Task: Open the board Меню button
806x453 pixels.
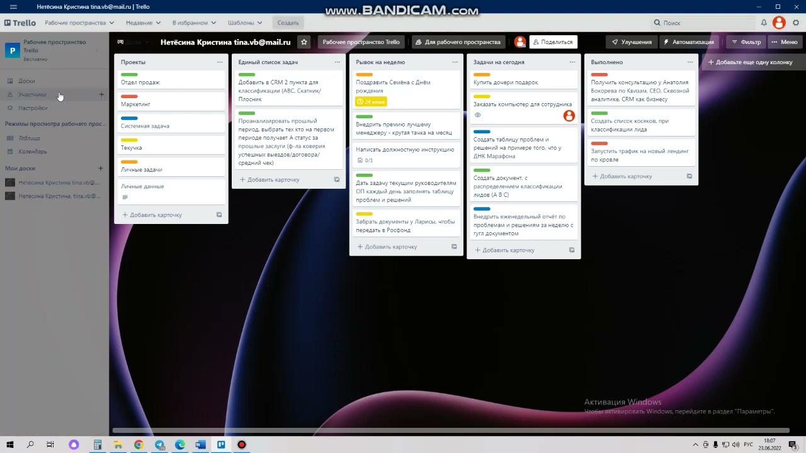Action: 784,42
